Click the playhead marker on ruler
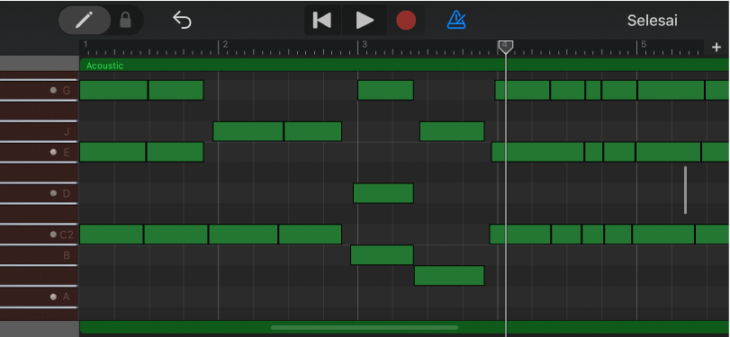The image size is (730, 337). [505, 47]
